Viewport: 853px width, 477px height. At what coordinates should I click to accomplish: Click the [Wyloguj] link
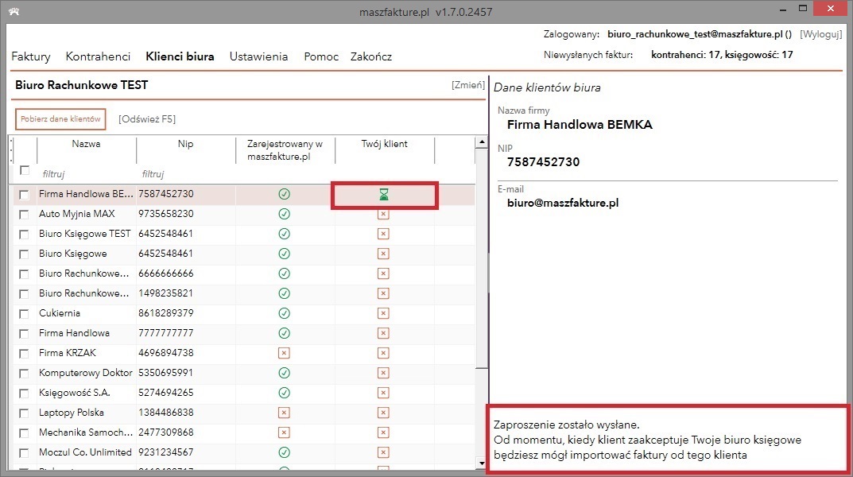click(x=821, y=34)
